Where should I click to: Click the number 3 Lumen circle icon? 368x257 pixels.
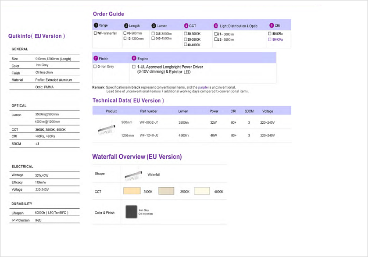coord(154,26)
